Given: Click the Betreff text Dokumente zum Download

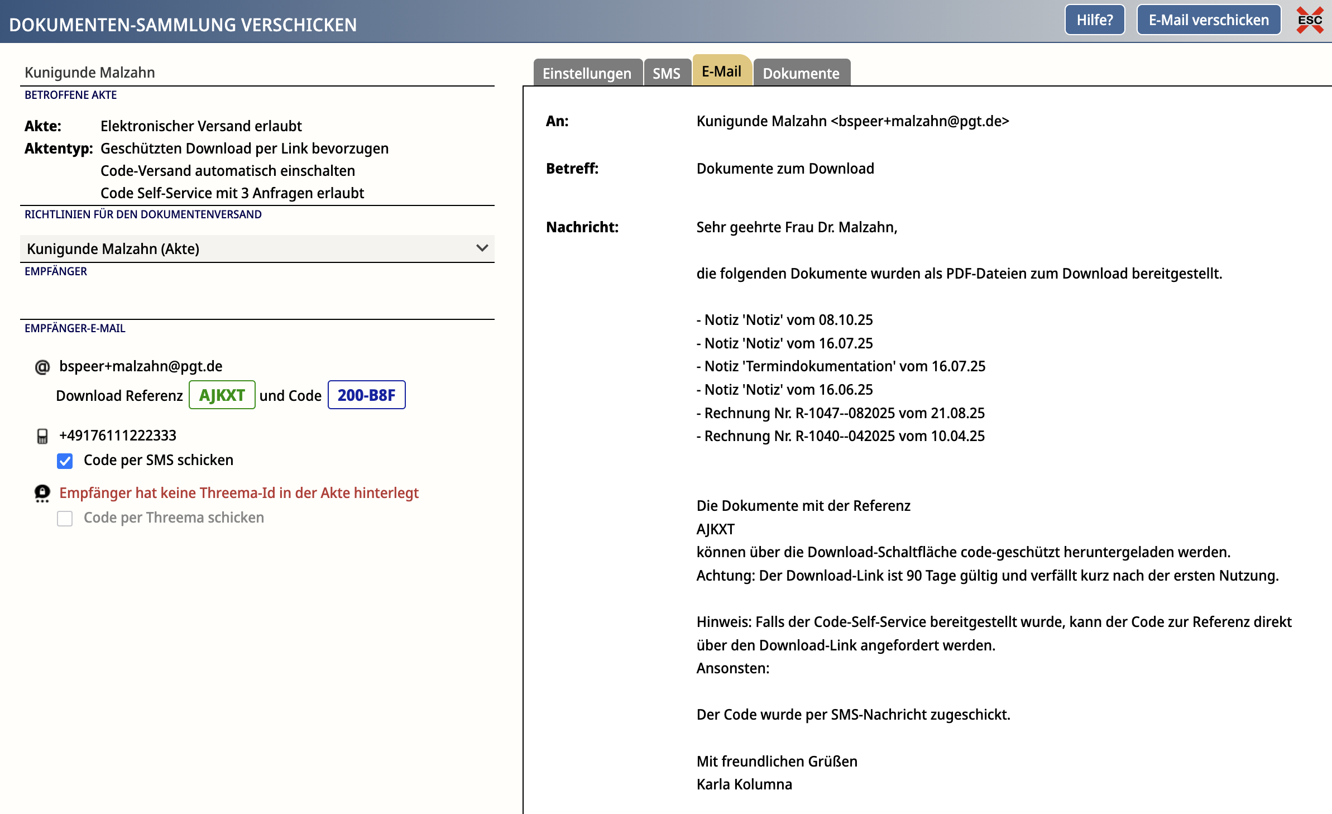Looking at the screenshot, I should click(x=785, y=169).
